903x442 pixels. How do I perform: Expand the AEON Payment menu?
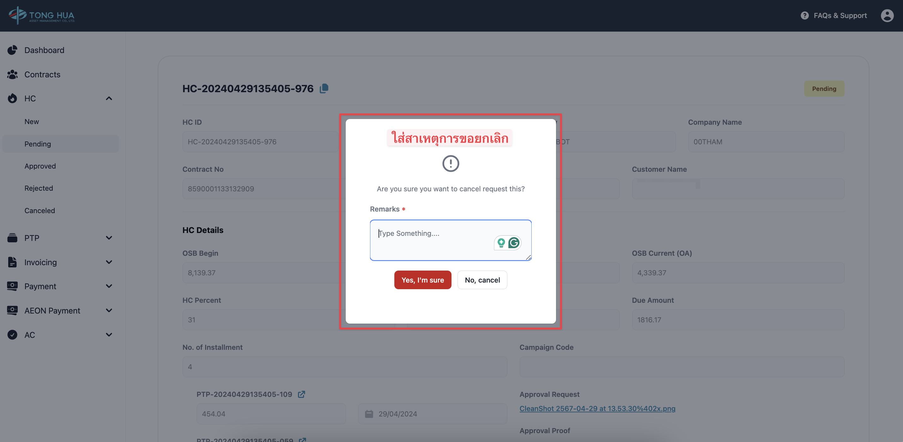tap(109, 311)
